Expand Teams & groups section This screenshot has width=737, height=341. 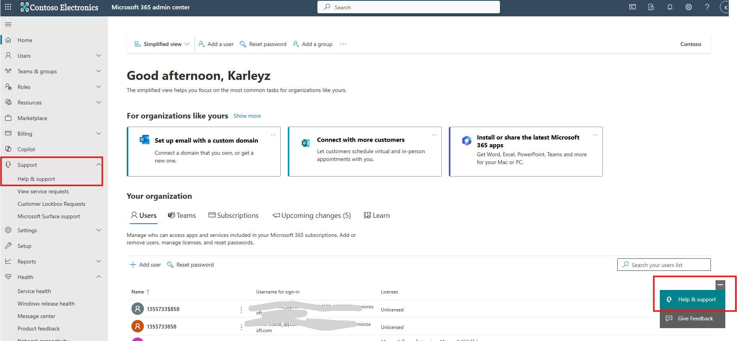pos(99,71)
